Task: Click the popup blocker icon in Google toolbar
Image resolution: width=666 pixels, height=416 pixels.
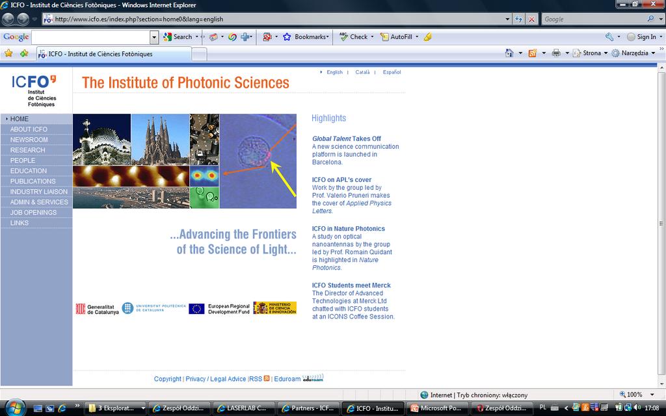Action: [x=267, y=37]
